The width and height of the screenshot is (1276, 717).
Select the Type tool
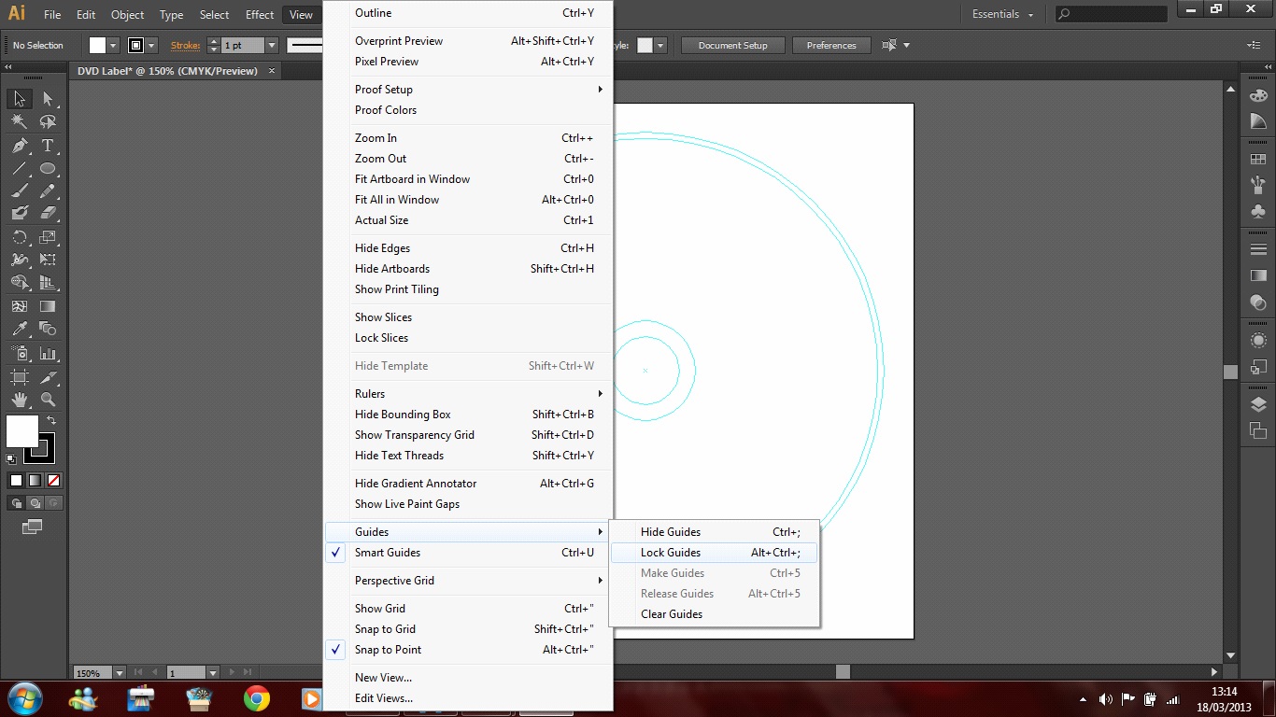(48, 146)
